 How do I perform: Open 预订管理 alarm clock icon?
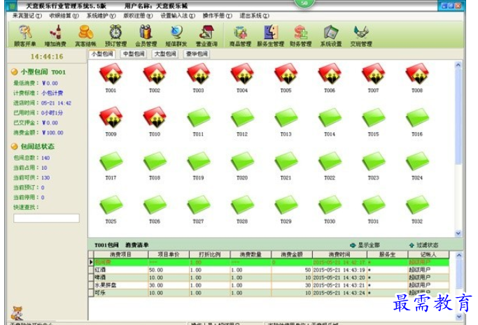click(x=116, y=36)
